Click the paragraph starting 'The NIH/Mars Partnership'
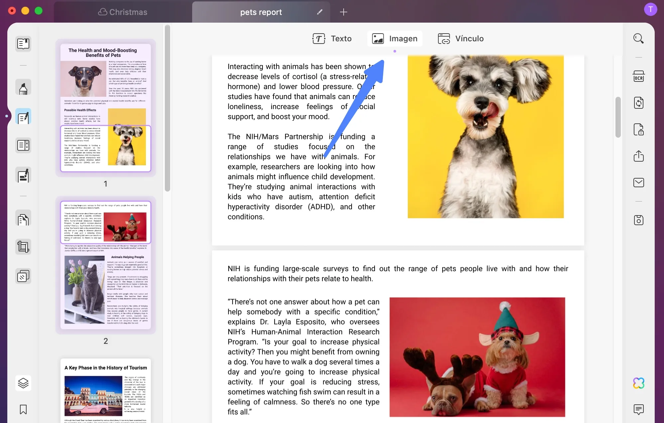 [x=301, y=177]
